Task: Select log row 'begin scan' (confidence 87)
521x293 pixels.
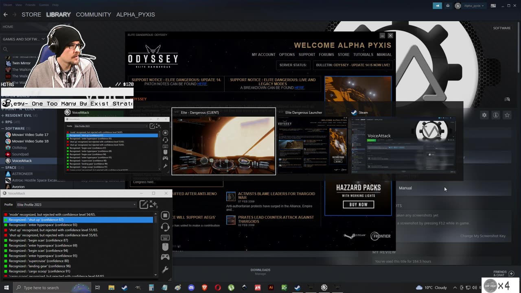Action: 78,241
